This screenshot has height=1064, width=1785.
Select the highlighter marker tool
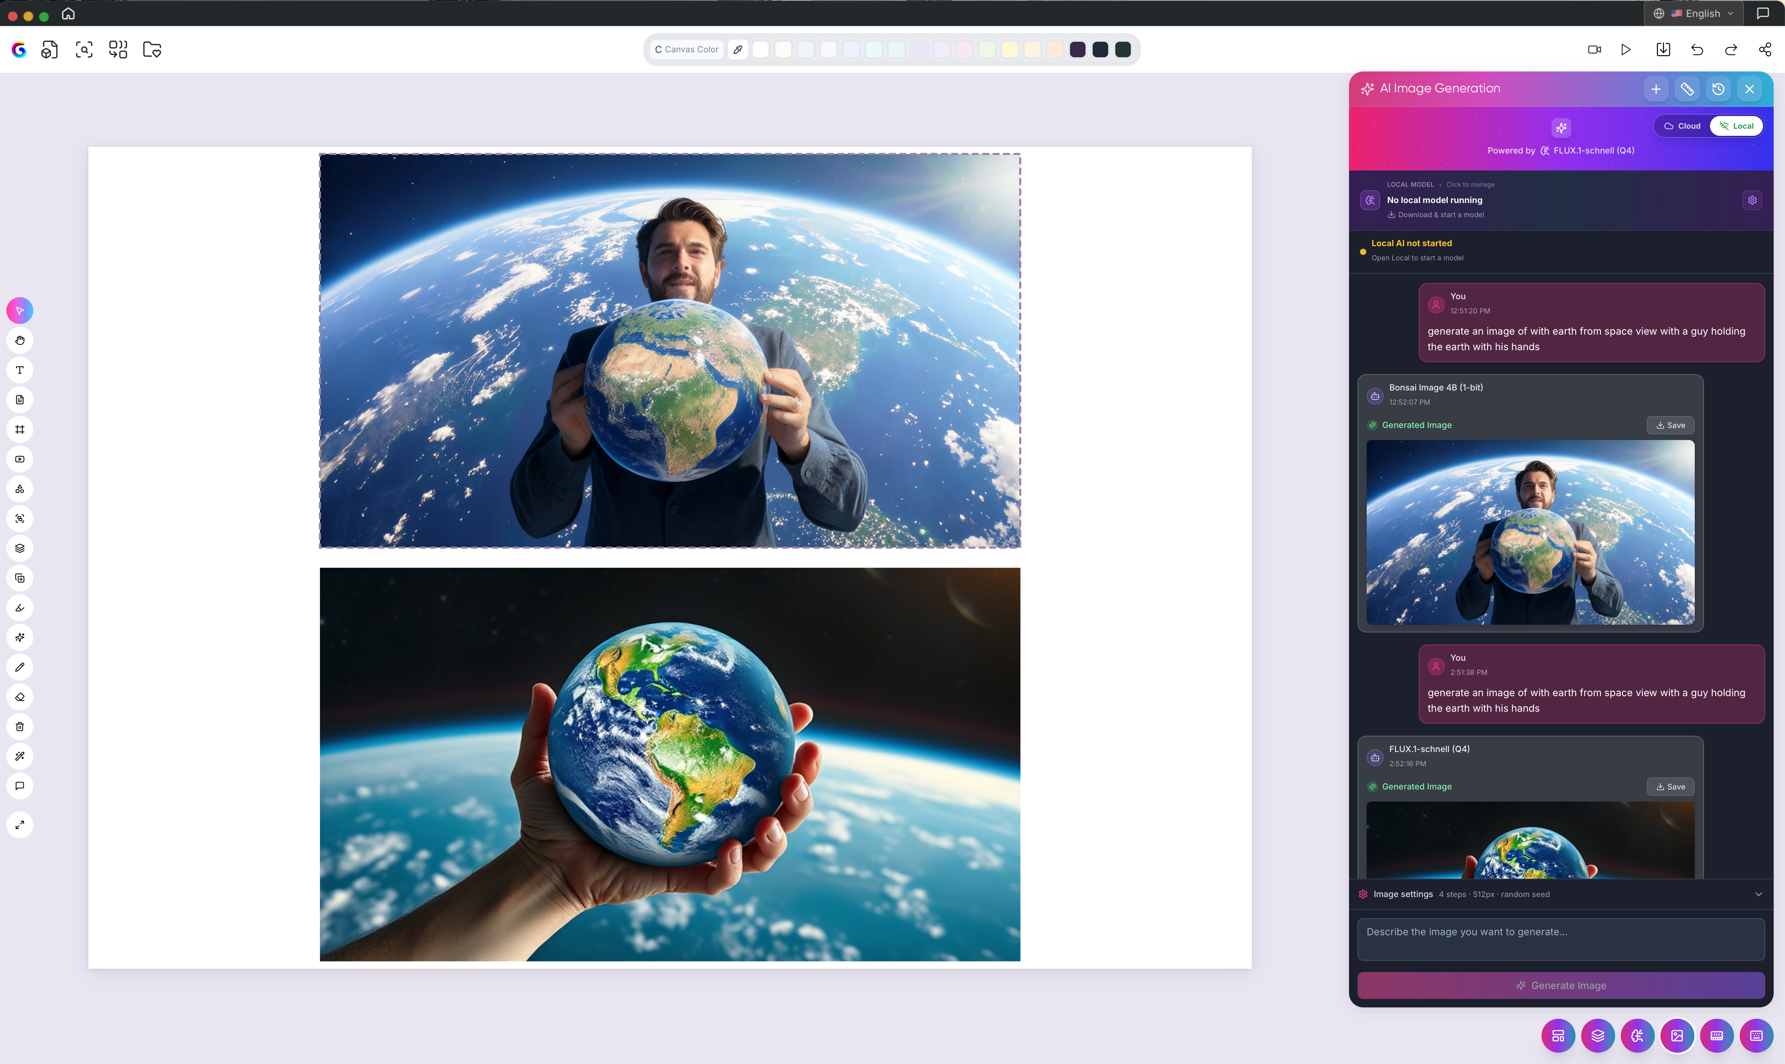tap(20, 608)
